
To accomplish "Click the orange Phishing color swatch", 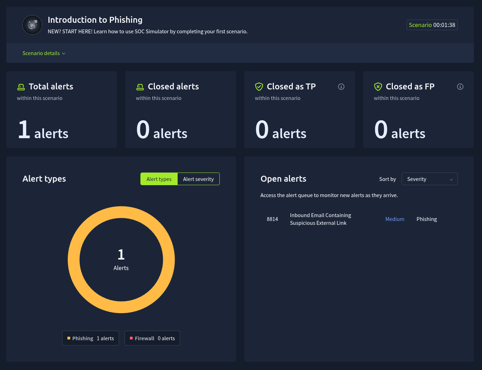I will click(x=69, y=338).
